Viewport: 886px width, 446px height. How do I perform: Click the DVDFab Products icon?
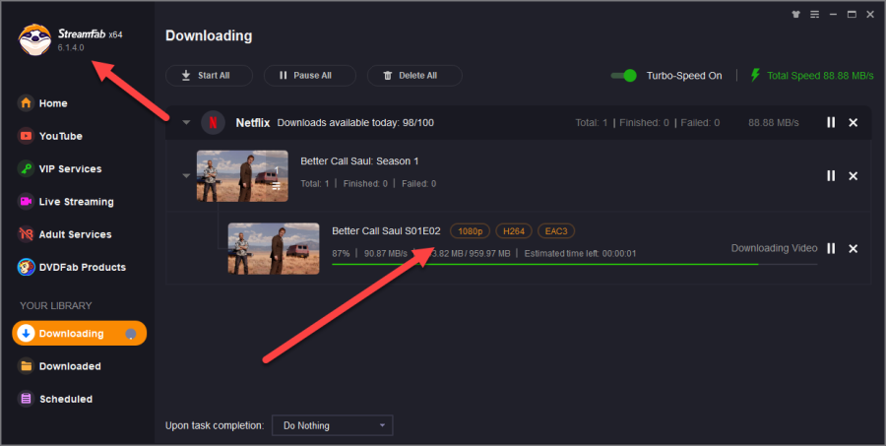pyautogui.click(x=26, y=268)
